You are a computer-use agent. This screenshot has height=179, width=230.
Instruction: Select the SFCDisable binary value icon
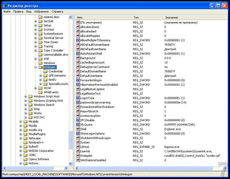tap(78, 120)
